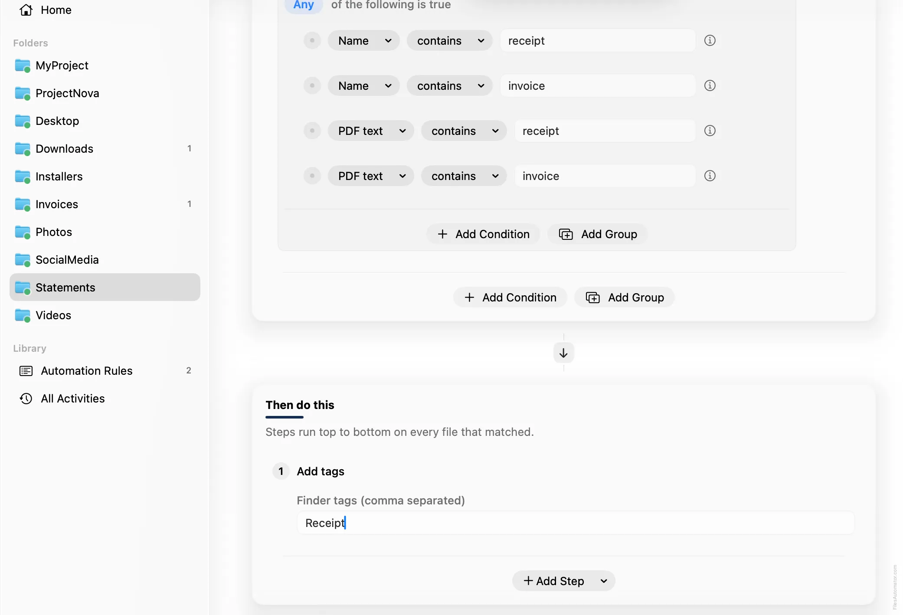The height and width of the screenshot is (615, 903).
Task: Click the 'Add tags' step title
Action: pyautogui.click(x=321, y=471)
